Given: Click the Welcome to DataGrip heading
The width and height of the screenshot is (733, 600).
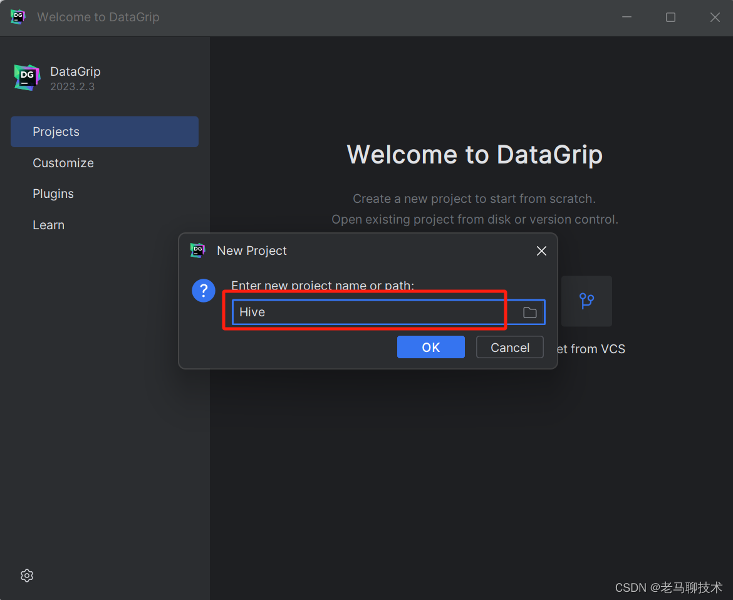Looking at the screenshot, I should click(x=474, y=155).
